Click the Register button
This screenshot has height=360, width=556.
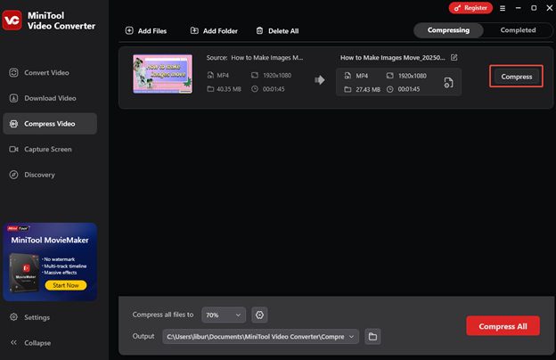(x=470, y=8)
